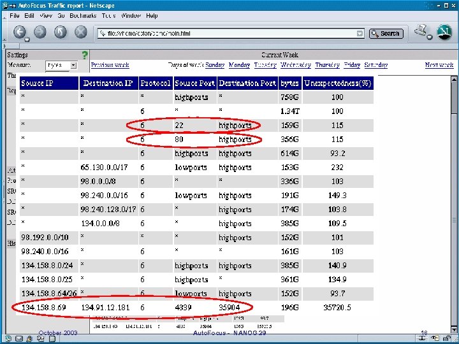
Task: Open the Help menu
Action: coord(152,16)
